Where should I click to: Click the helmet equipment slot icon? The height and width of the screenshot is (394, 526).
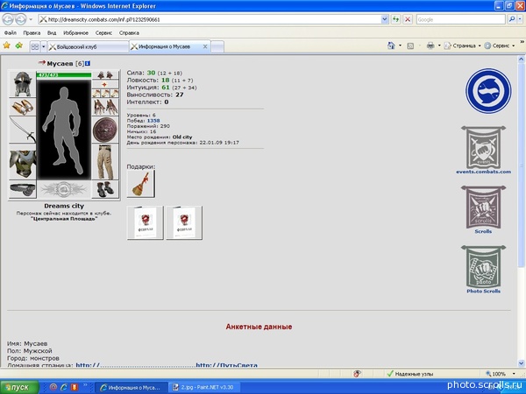[x=23, y=84]
